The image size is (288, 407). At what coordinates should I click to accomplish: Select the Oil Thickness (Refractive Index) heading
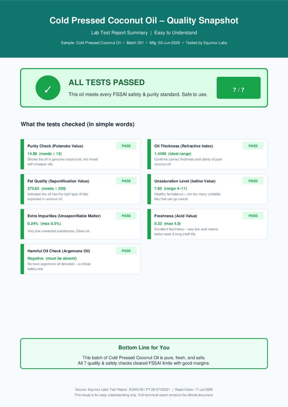tap(184, 146)
